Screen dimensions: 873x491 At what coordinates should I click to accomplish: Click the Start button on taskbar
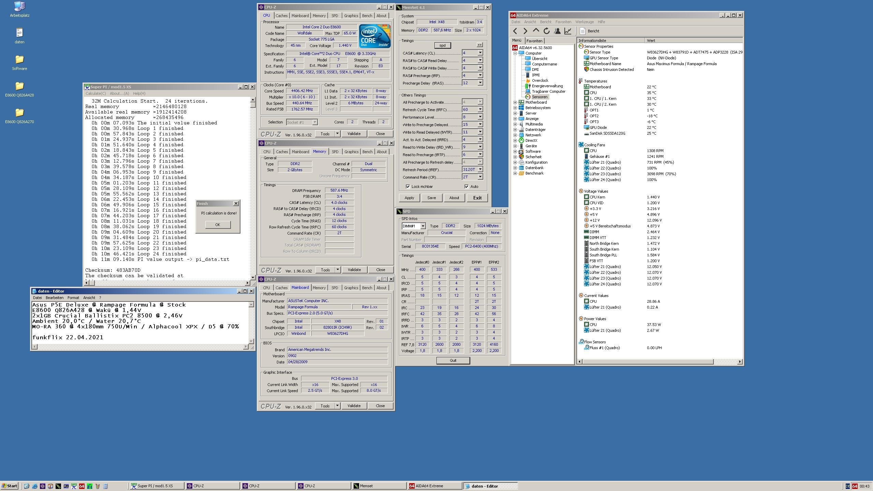[10, 486]
